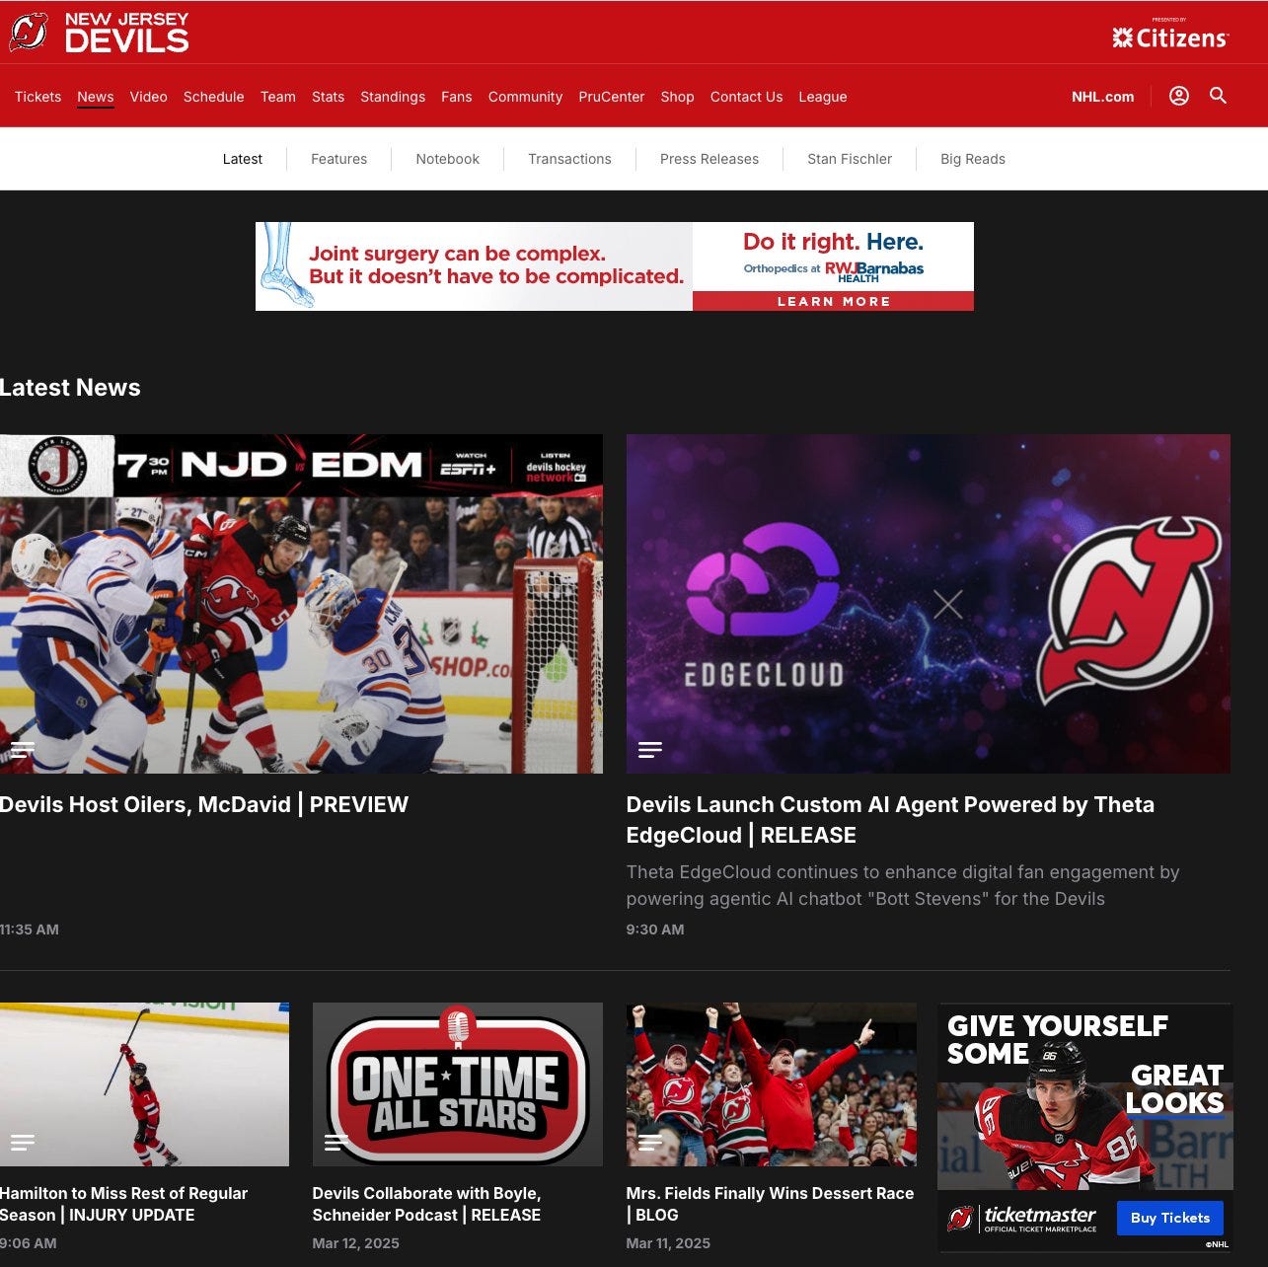Viewport: 1268px width, 1267px height.
Task: Switch to the Features tab
Action: click(x=339, y=159)
